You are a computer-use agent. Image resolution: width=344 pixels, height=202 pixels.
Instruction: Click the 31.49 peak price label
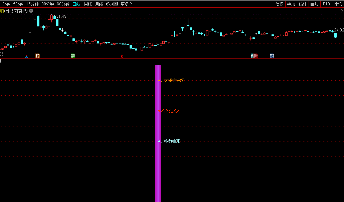tap(61, 16)
